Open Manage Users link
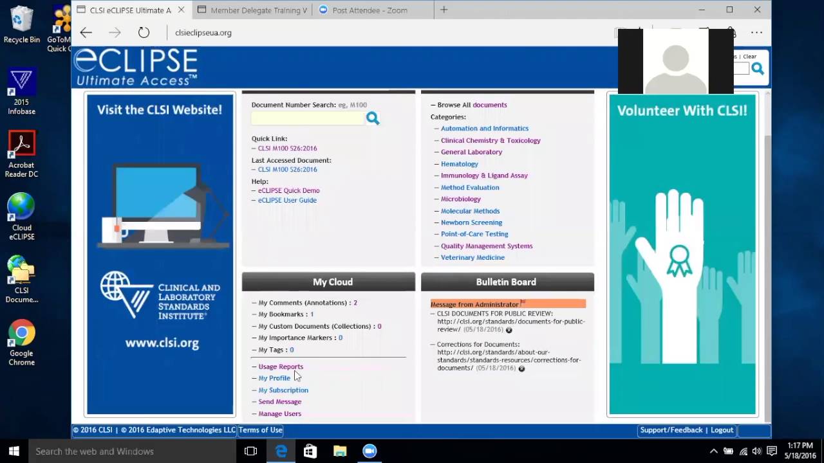 coord(280,413)
